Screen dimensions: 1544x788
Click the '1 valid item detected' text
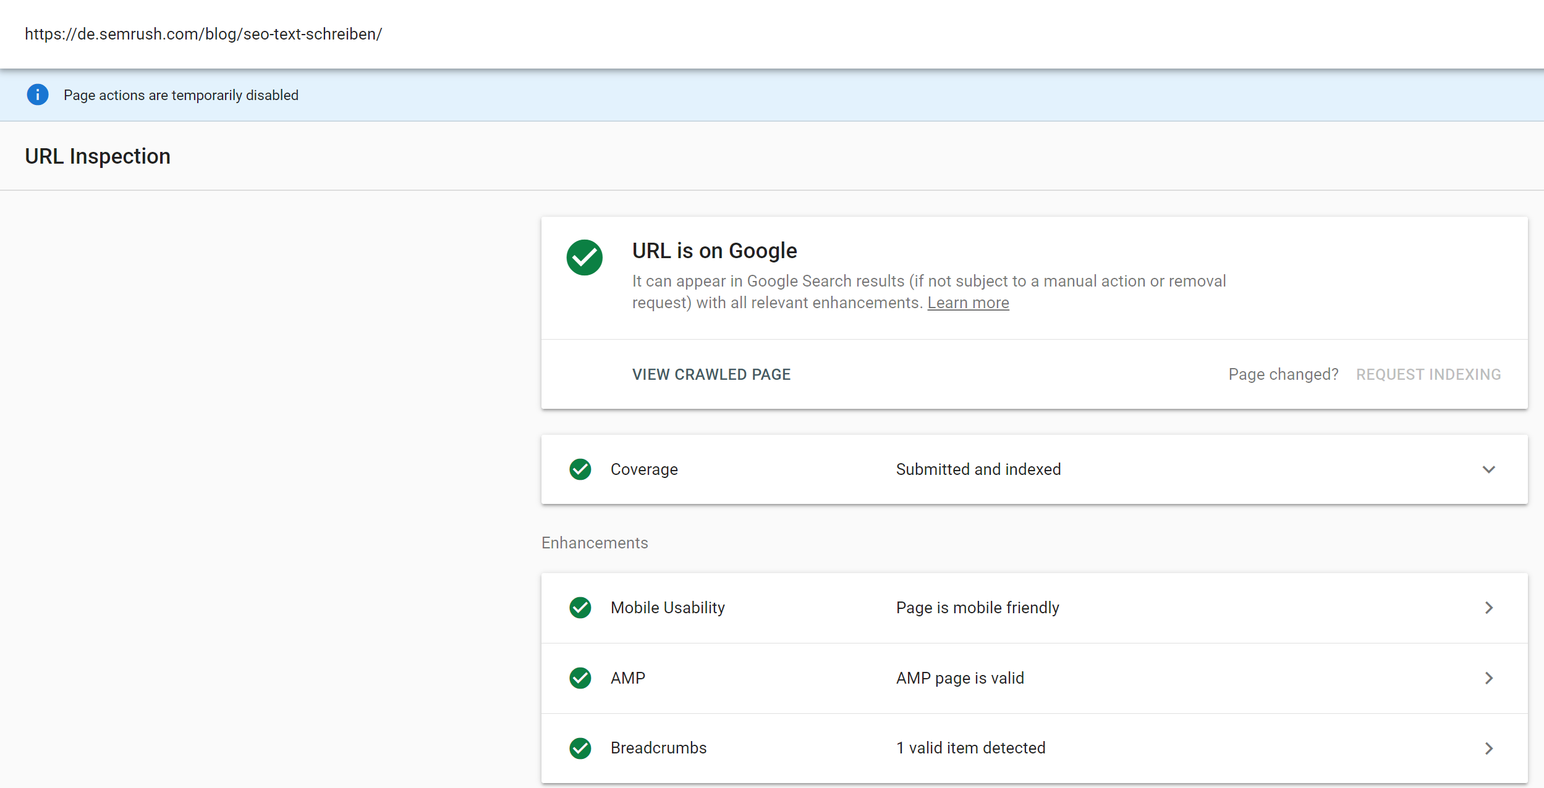click(x=971, y=748)
